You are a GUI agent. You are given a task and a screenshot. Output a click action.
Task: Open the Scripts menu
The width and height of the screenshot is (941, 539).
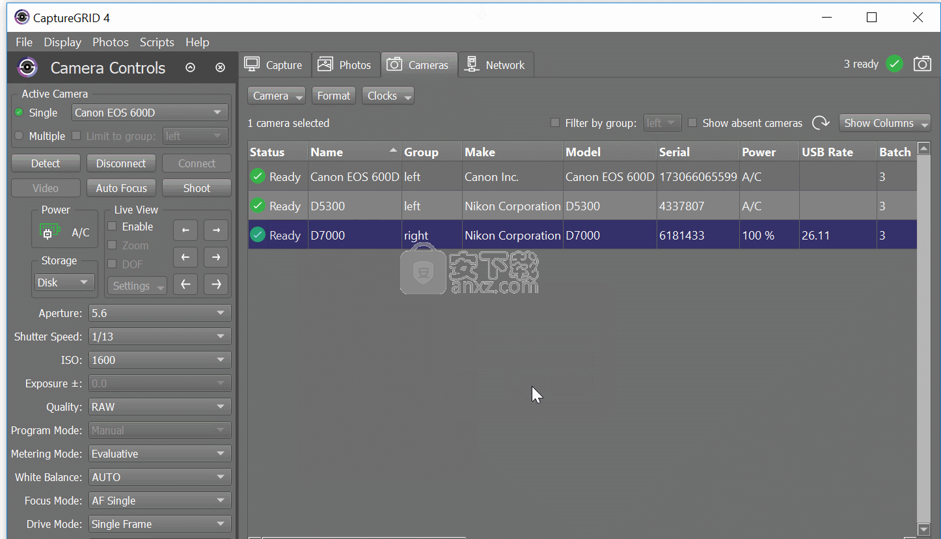tap(157, 42)
